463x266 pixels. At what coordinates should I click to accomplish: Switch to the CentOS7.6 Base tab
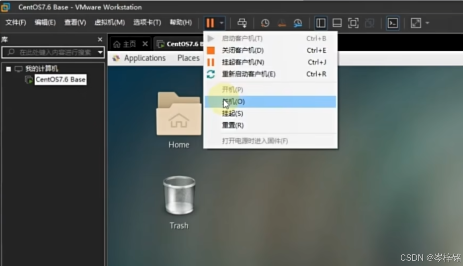click(x=180, y=44)
